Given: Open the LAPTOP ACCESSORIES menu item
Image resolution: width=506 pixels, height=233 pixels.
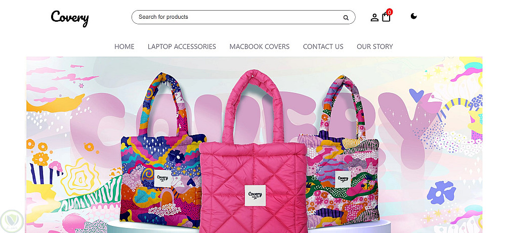Looking at the screenshot, I should (x=182, y=46).
